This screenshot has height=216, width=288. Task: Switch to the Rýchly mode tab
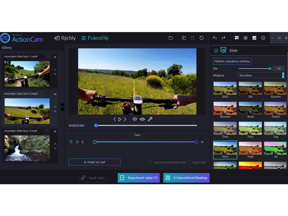point(65,38)
